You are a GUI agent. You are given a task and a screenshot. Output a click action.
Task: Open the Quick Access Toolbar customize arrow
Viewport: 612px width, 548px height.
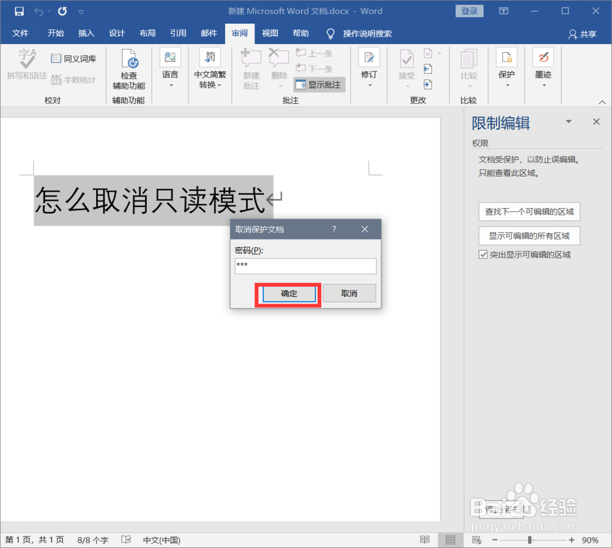coord(81,12)
